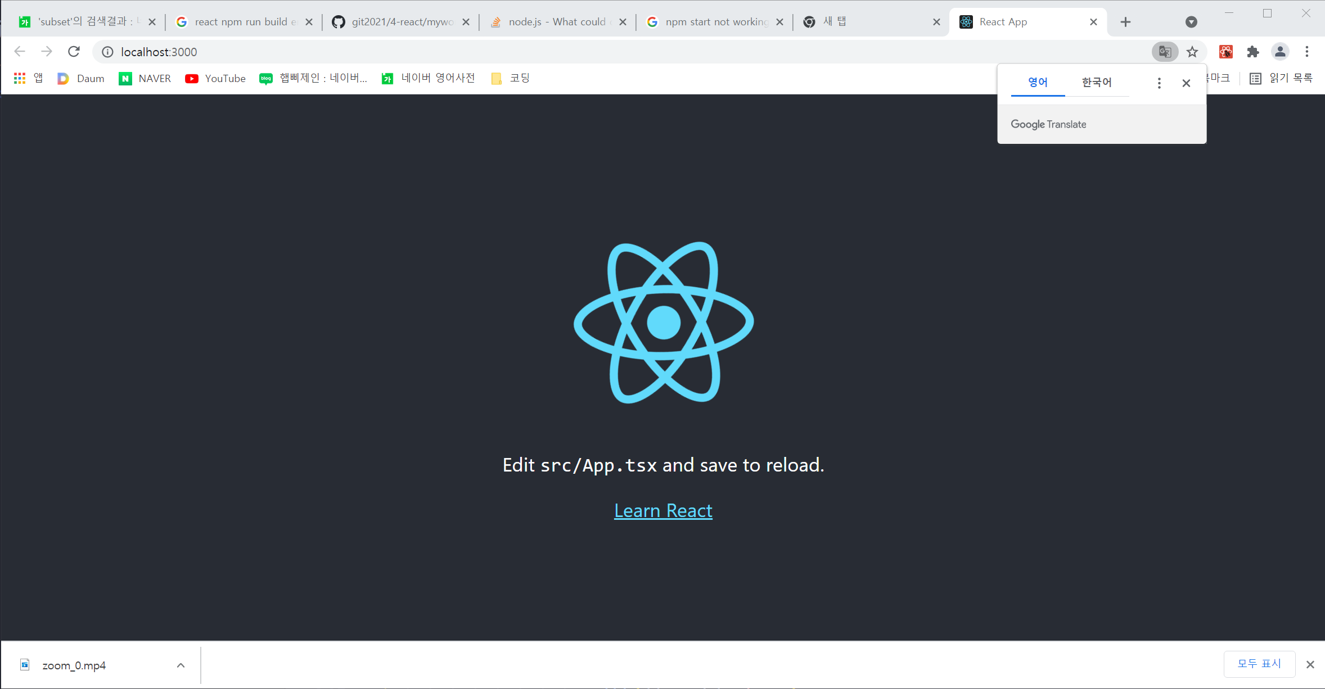The image size is (1325, 689).
Task: View site information icon in address bar
Action: pyautogui.click(x=107, y=52)
